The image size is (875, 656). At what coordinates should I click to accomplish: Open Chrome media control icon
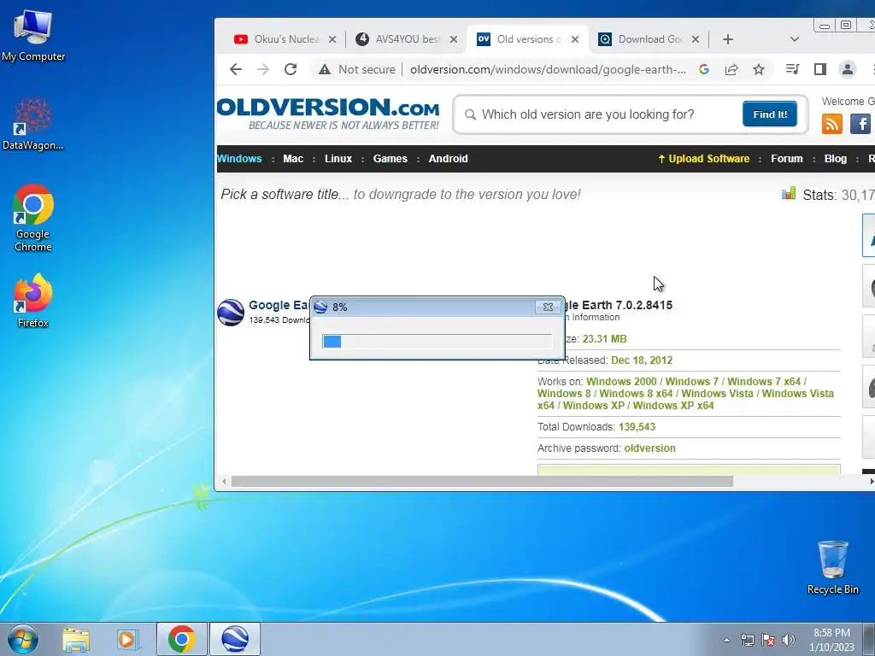point(792,69)
